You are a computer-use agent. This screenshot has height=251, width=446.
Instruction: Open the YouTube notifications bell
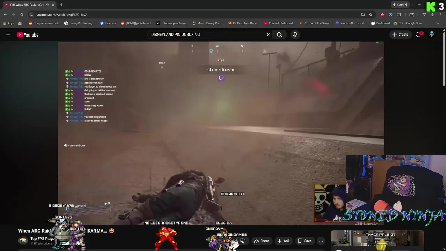[x=419, y=35]
